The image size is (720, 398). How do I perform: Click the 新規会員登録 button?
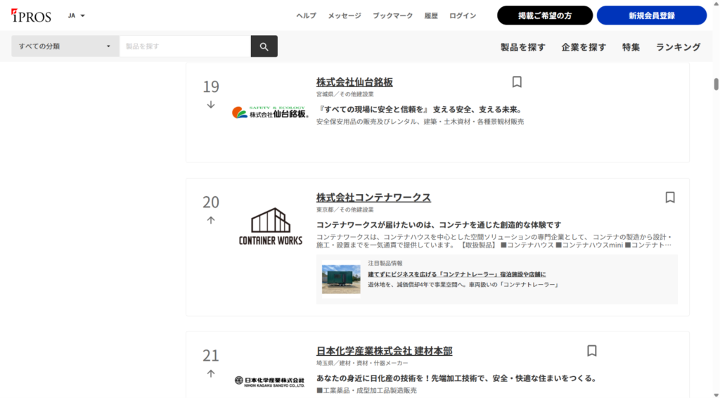click(x=652, y=15)
